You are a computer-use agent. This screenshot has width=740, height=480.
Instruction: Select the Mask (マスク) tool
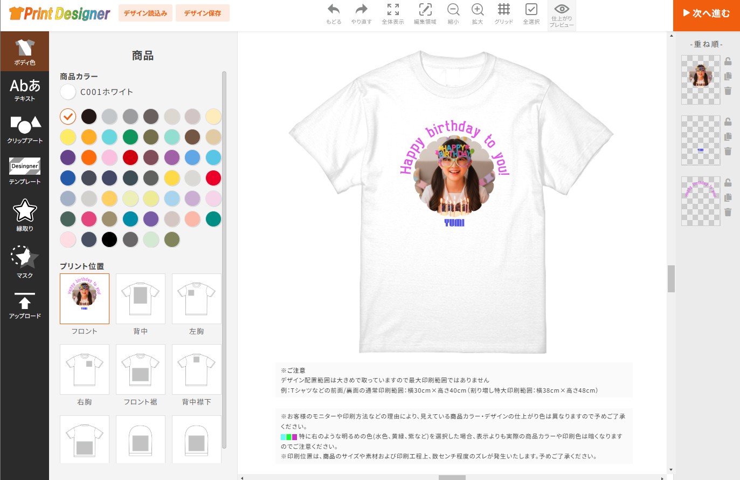tap(25, 262)
